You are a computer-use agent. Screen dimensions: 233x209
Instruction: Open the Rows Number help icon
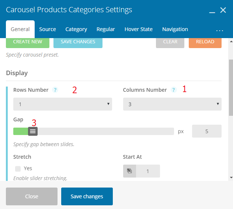tap(55, 90)
